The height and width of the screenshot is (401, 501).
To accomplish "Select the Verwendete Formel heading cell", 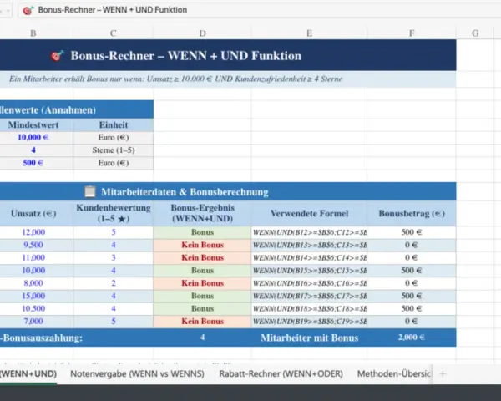I will coord(309,213).
